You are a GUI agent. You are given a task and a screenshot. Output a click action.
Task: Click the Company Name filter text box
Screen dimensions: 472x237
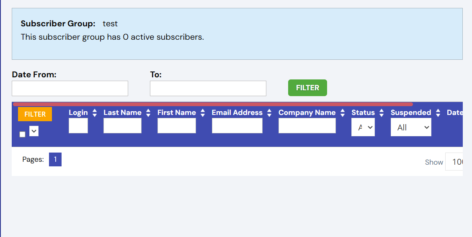point(307,125)
